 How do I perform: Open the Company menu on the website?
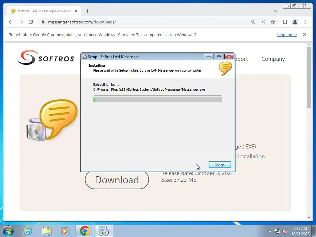(x=273, y=59)
